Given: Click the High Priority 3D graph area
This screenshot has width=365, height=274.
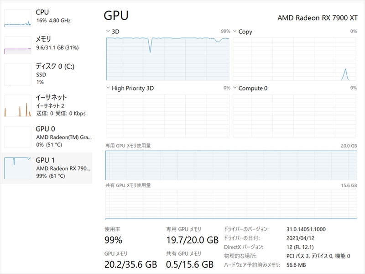Looking at the screenshot, I should [168, 116].
